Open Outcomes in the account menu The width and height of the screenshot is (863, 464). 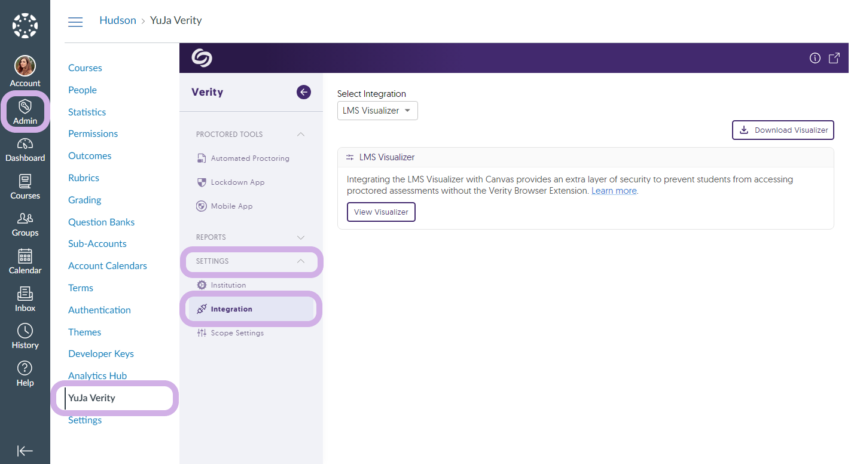tap(90, 156)
